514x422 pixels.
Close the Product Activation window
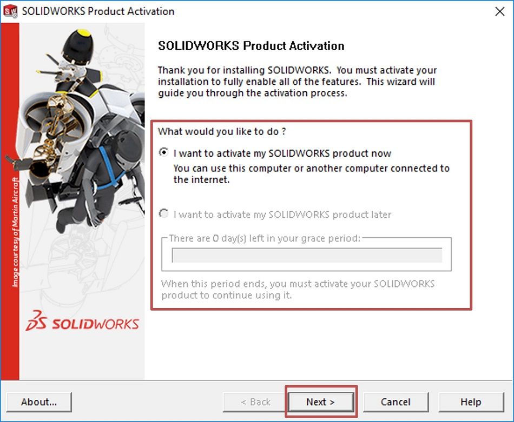tap(499, 11)
